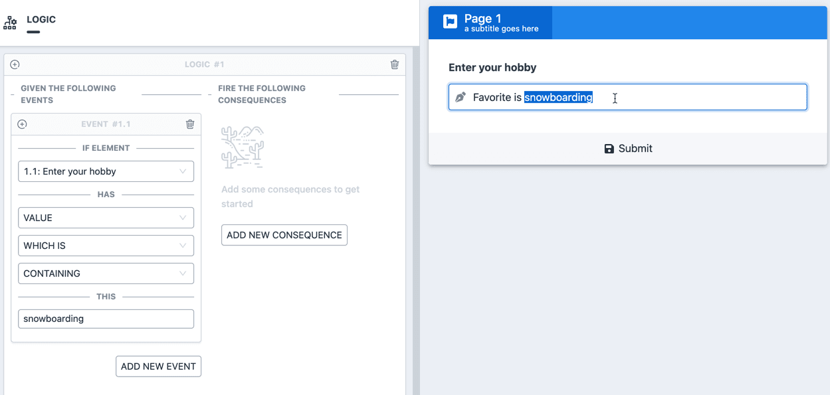Click the 'snowboarding' value input field

[106, 319]
